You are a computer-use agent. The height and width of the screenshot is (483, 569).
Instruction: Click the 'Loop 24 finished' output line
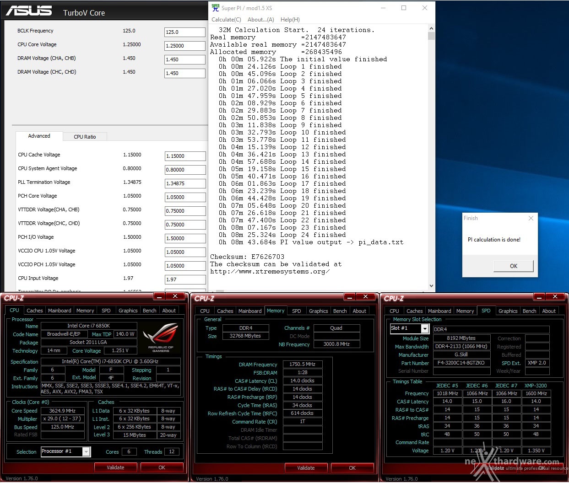point(282,235)
